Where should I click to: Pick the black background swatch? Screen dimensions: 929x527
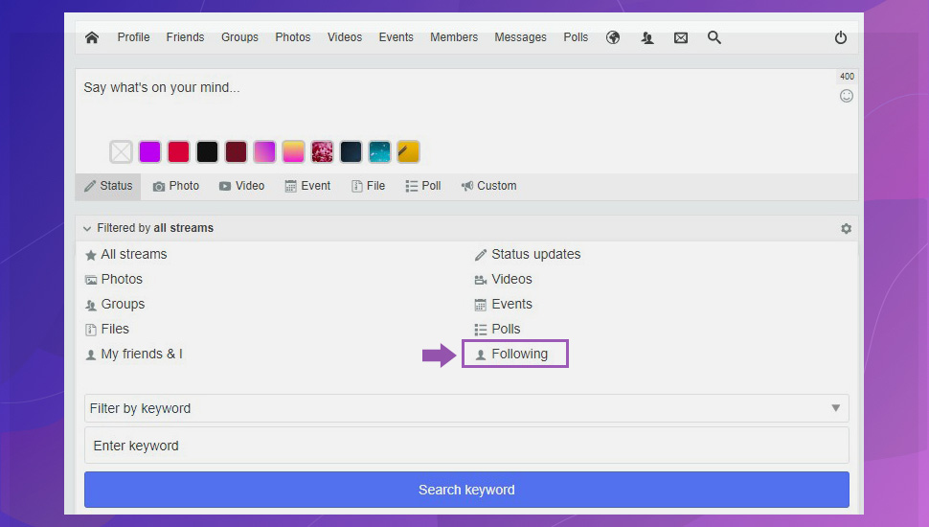(208, 151)
